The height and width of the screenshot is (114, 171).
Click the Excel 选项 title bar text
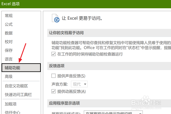pos(11,4)
